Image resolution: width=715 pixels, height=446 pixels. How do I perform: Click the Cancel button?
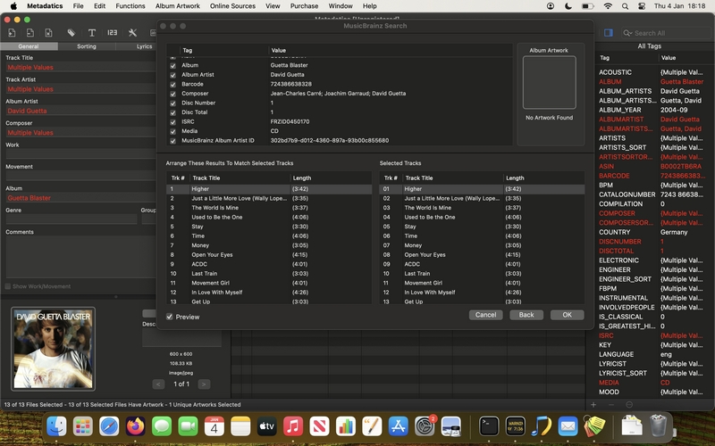(485, 315)
